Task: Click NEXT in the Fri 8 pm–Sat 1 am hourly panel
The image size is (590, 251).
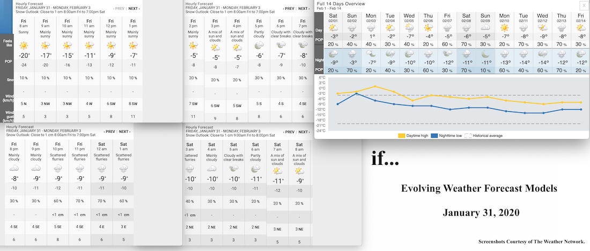Action: [124, 132]
